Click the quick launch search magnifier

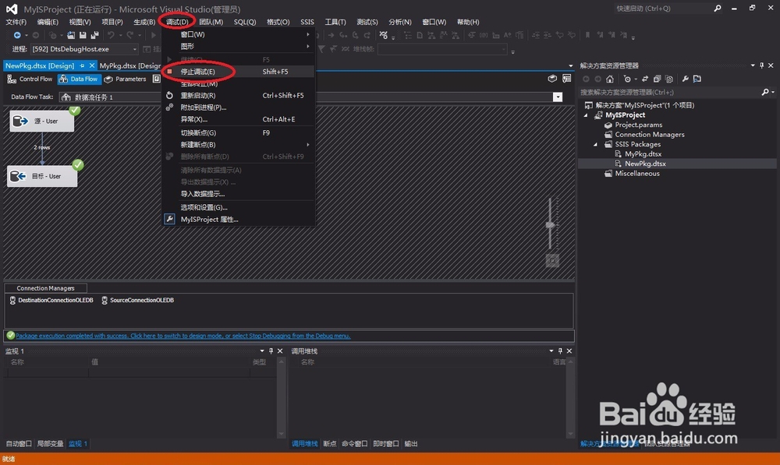(718, 9)
